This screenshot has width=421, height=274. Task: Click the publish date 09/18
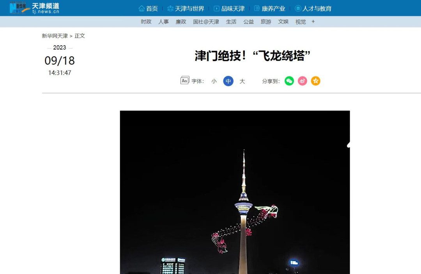(x=60, y=61)
